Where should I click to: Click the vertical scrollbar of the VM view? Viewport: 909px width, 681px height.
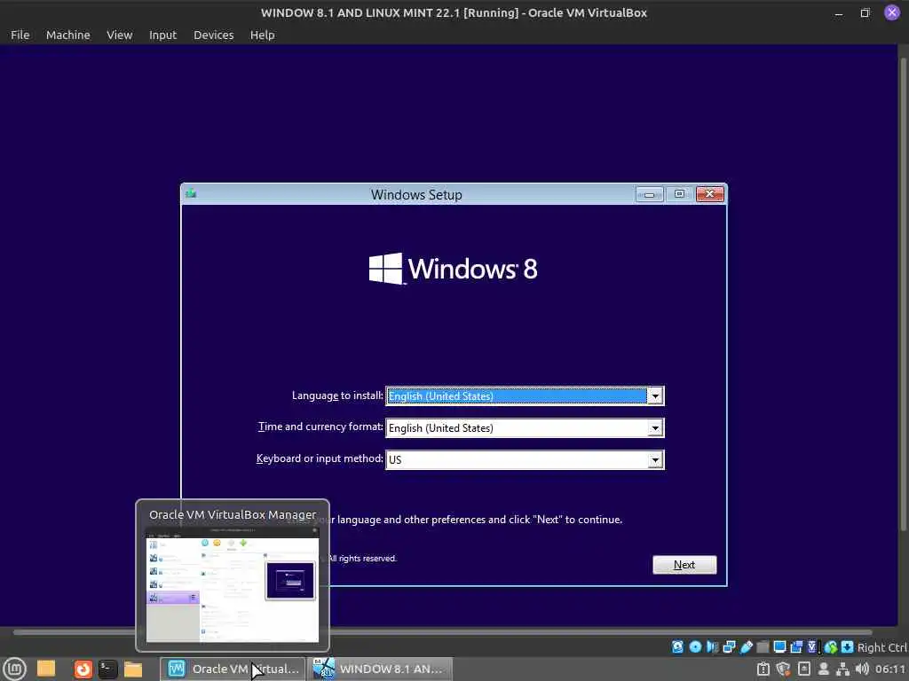(x=903, y=294)
